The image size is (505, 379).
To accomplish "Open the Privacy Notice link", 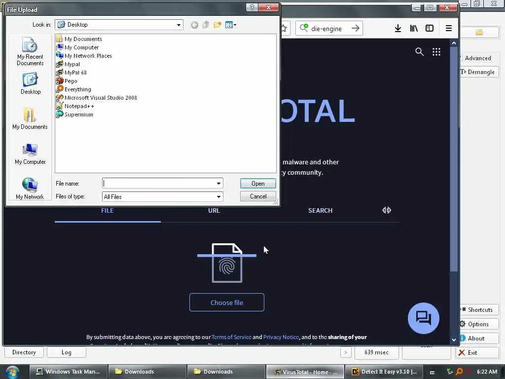I will [x=281, y=337].
